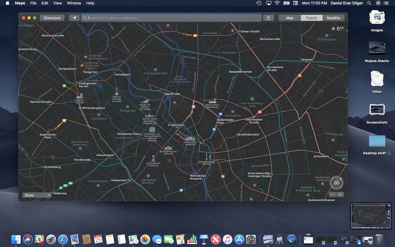Click the Pergamon Museum landmark icon

point(190,139)
